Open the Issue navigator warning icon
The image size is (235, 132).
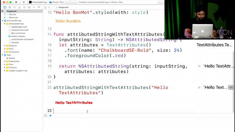(x=20, y=7)
